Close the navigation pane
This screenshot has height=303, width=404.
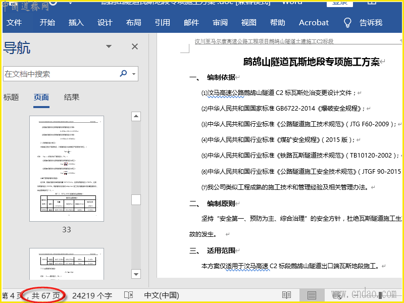tap(135, 46)
